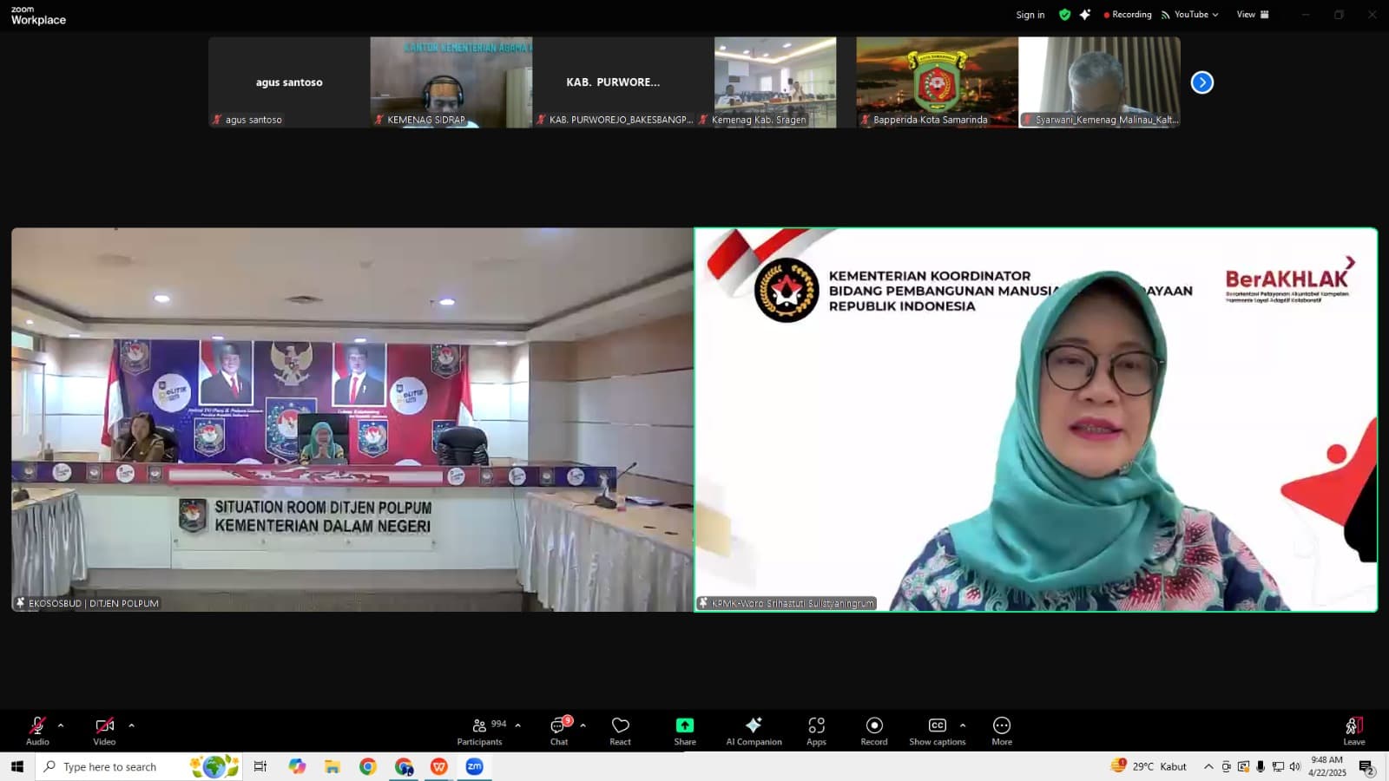The image size is (1389, 781).
Task: Click the Sign in link
Action: coord(1030,15)
